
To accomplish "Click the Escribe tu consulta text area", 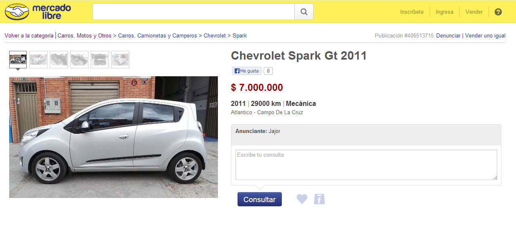I will coord(366,165).
